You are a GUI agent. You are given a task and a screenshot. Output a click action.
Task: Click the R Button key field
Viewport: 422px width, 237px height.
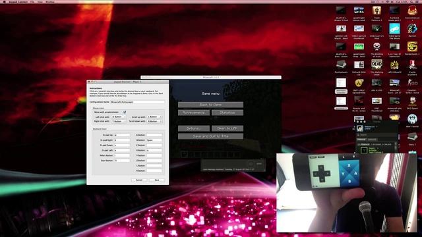click(154, 171)
